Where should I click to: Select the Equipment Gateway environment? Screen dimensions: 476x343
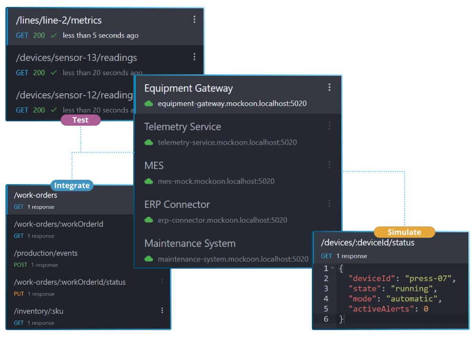point(238,95)
